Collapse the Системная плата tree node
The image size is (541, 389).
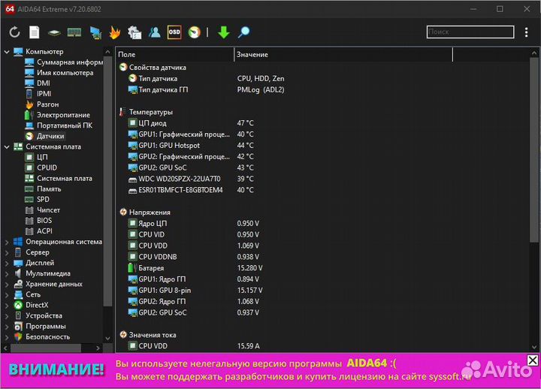7,147
